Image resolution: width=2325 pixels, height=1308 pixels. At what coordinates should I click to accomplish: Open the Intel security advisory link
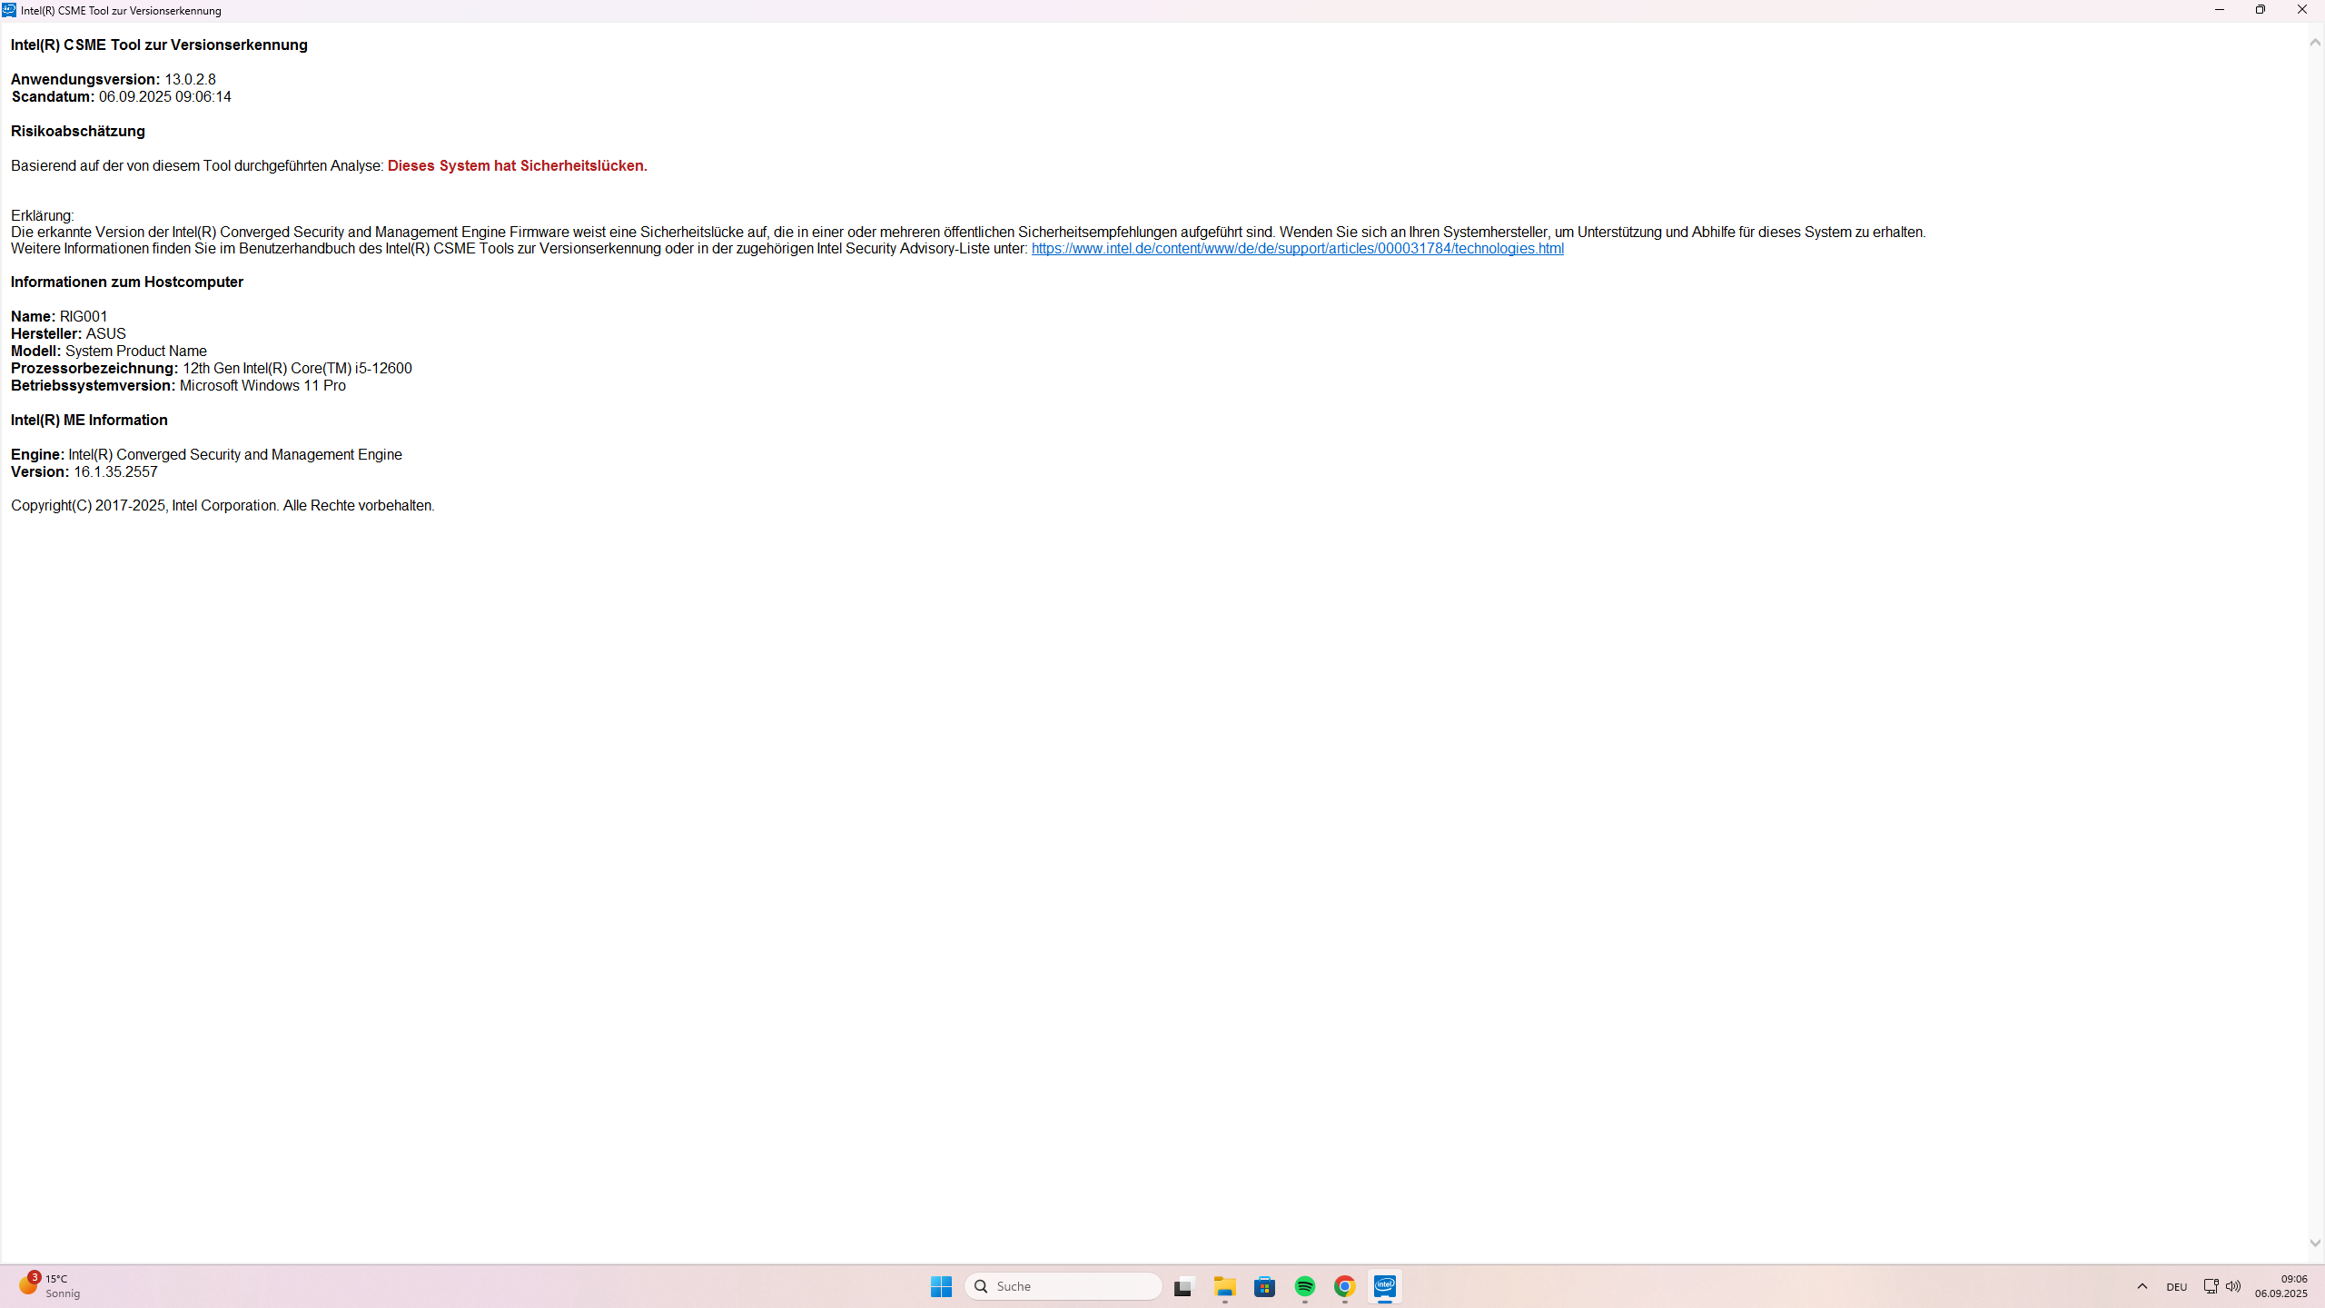(x=1297, y=248)
